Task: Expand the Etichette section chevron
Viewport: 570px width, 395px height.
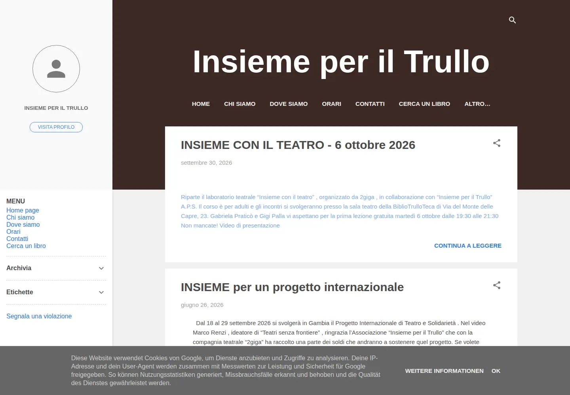Action: 101,292
